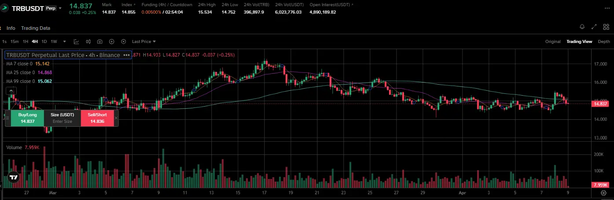Click the volume tag 7.959K on axis
The width and height of the screenshot is (614, 200).
click(601, 185)
